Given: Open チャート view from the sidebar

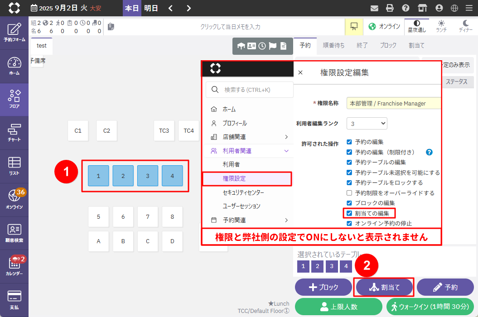Looking at the screenshot, I should pyautogui.click(x=14, y=133).
